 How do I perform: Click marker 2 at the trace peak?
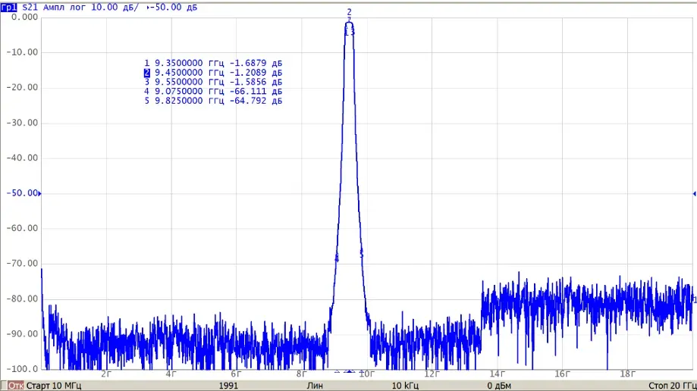tap(350, 12)
